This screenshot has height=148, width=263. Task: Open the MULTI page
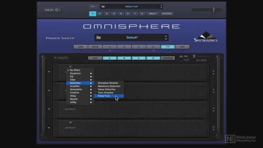click(x=152, y=14)
